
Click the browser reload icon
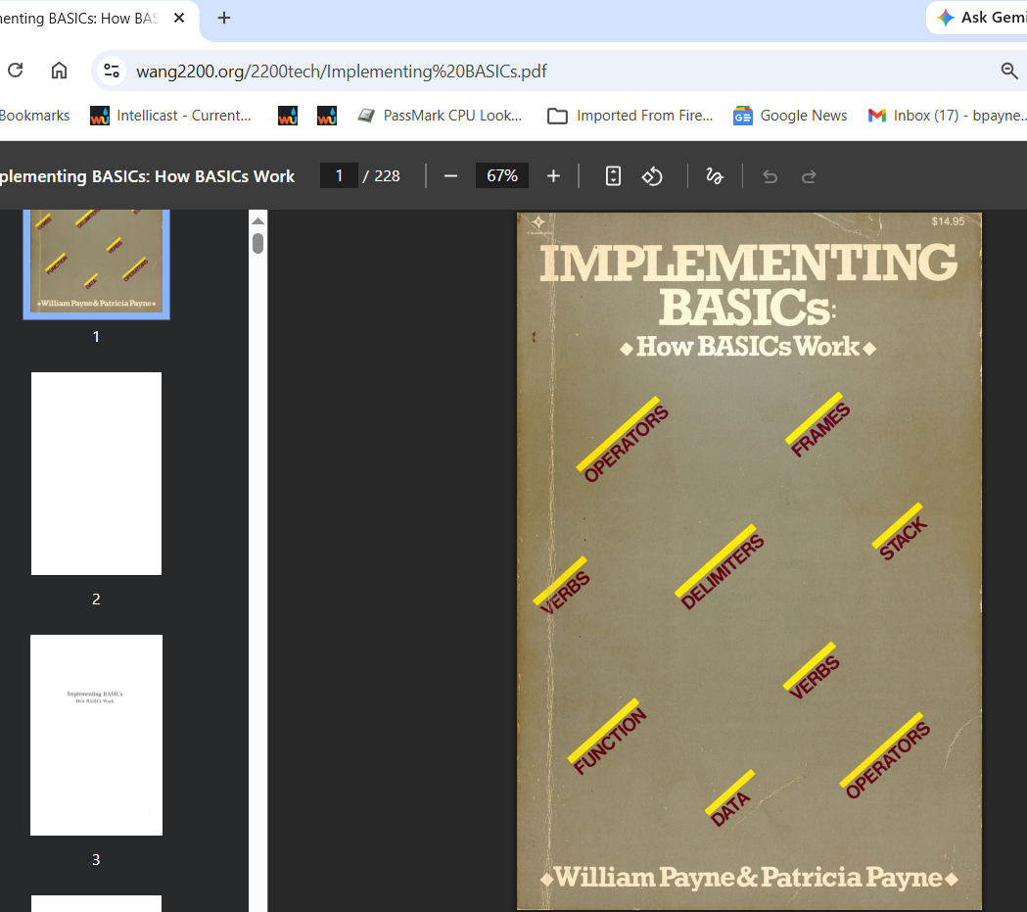pyautogui.click(x=15, y=71)
